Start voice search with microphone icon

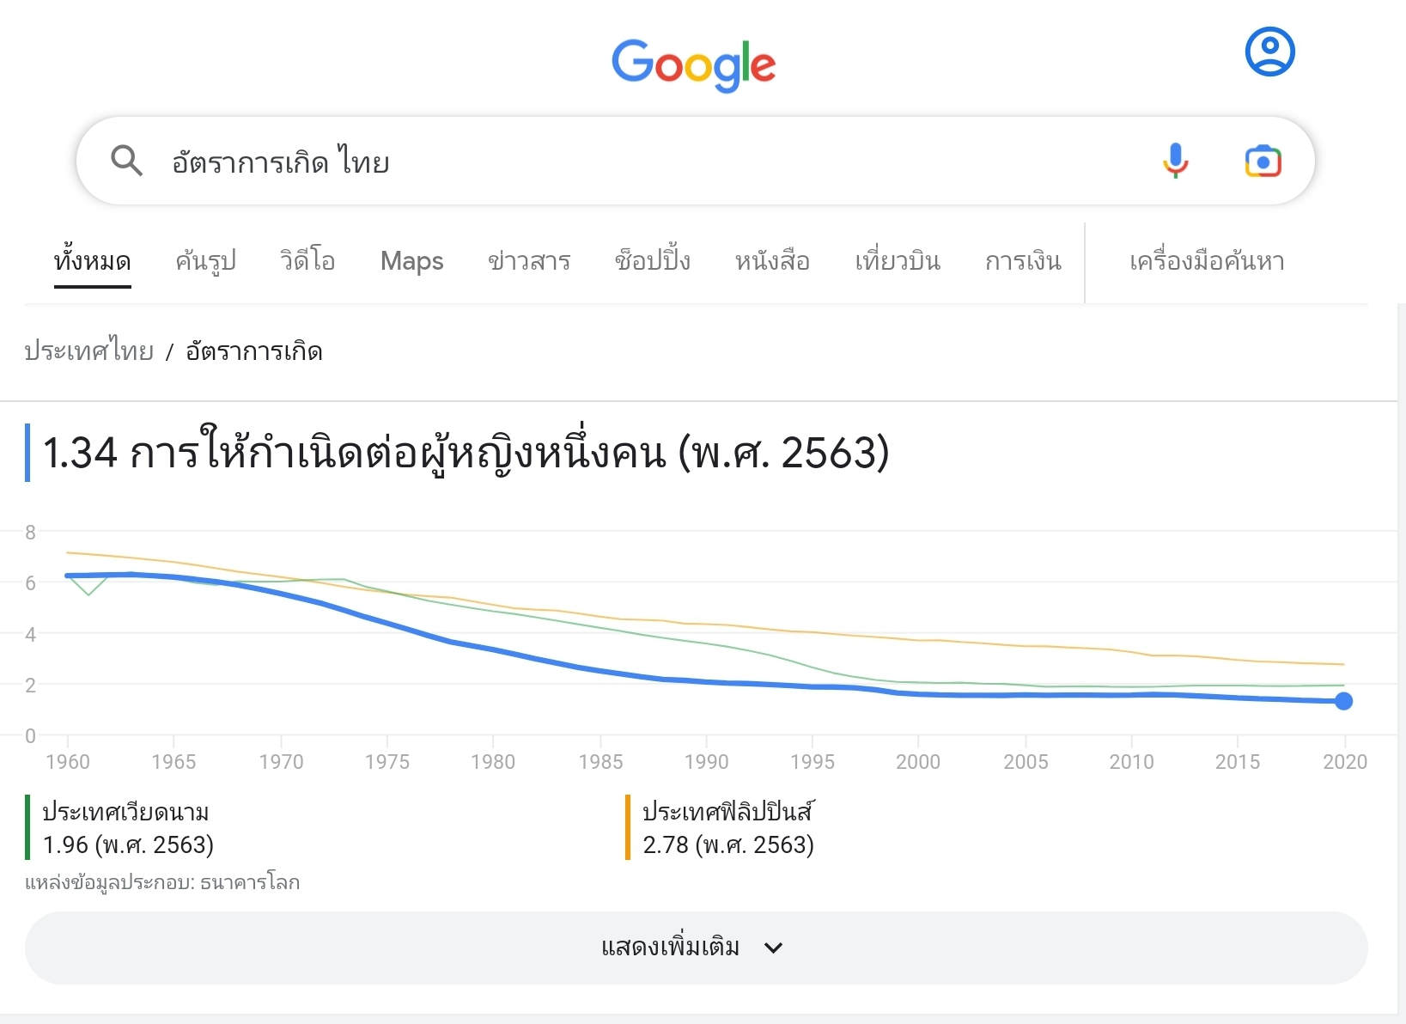coord(1175,161)
